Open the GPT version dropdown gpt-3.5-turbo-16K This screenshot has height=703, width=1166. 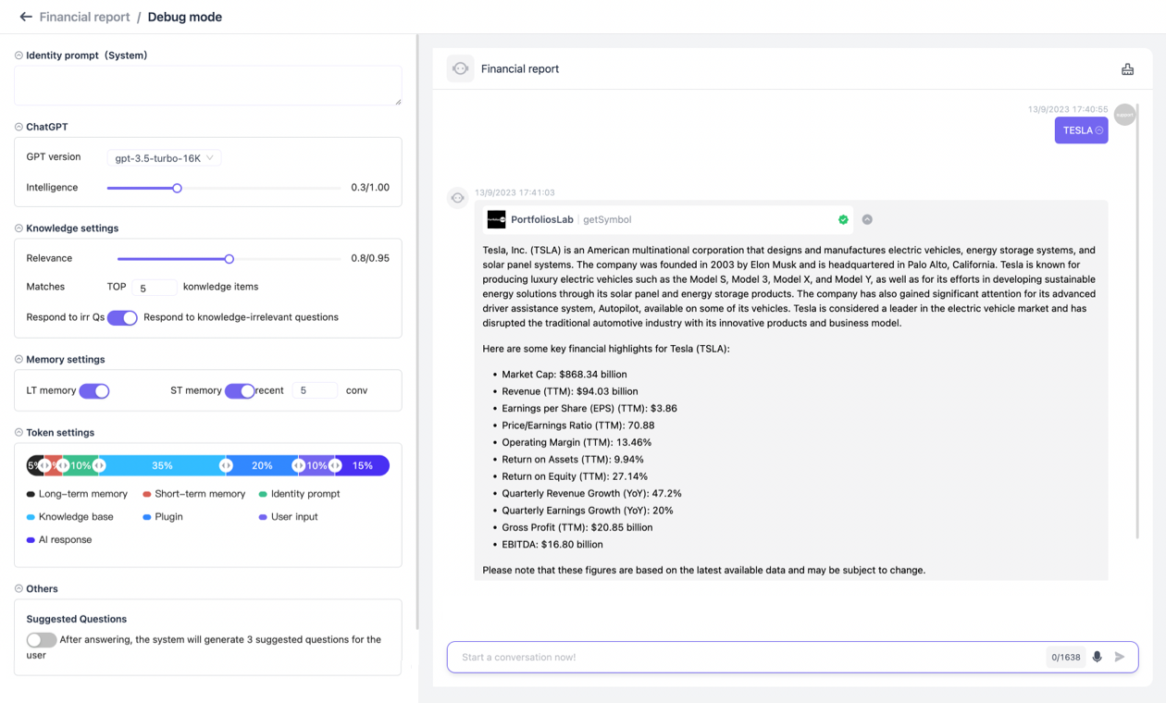tap(164, 158)
